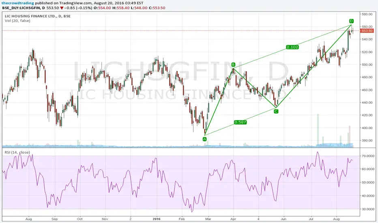The image size is (378, 223).
Task: Click the Feb label on time axis
Action: 182,219
